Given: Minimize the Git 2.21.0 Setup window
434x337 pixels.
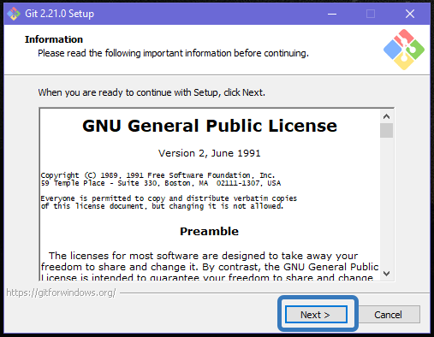Looking at the screenshot, I should (x=332, y=14).
